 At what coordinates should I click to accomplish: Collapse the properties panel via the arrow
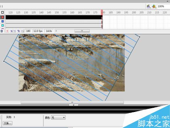tap(73, 105)
